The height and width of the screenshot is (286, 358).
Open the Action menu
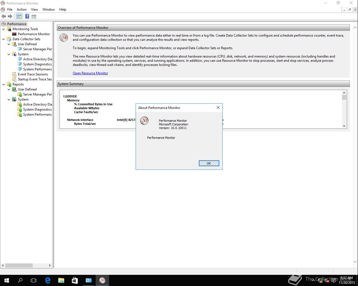point(22,9)
